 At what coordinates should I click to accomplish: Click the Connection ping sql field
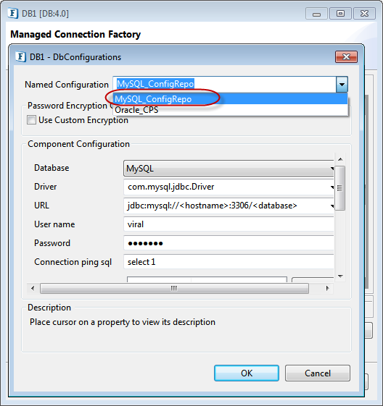229,262
